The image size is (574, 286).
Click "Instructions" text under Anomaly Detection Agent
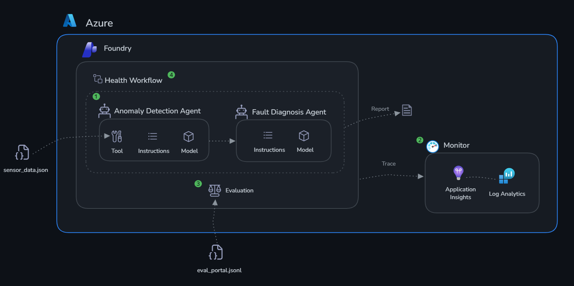coord(154,151)
